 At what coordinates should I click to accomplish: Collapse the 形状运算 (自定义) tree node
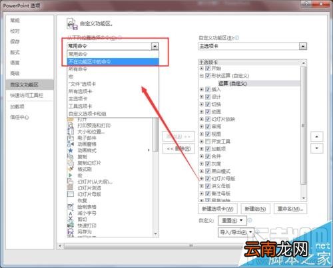[x=201, y=76]
